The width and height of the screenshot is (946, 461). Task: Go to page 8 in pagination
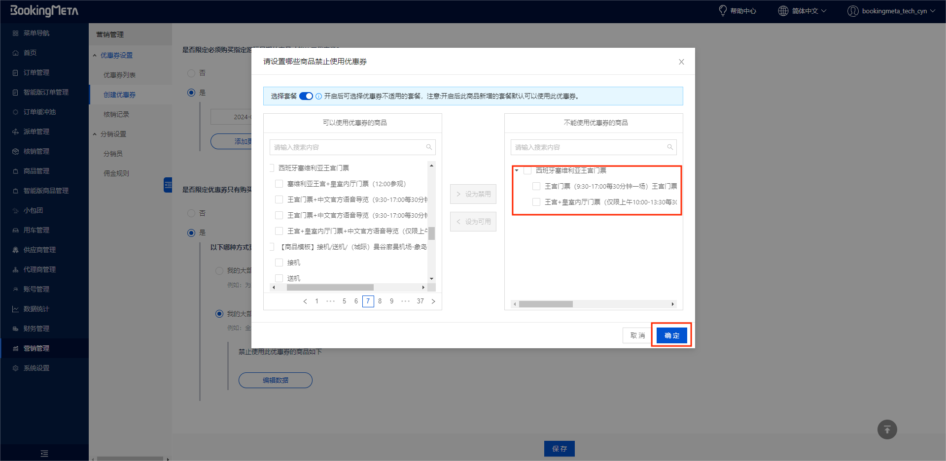coord(380,301)
